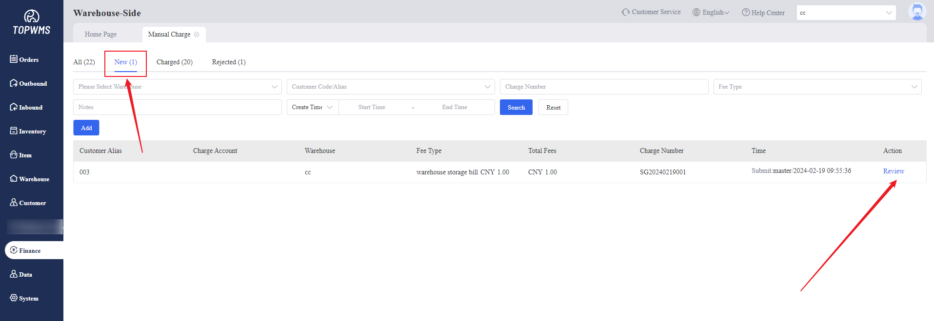Image resolution: width=934 pixels, height=321 pixels.
Task: Open the Customer Code/Alias dropdown
Action: pyautogui.click(x=390, y=87)
